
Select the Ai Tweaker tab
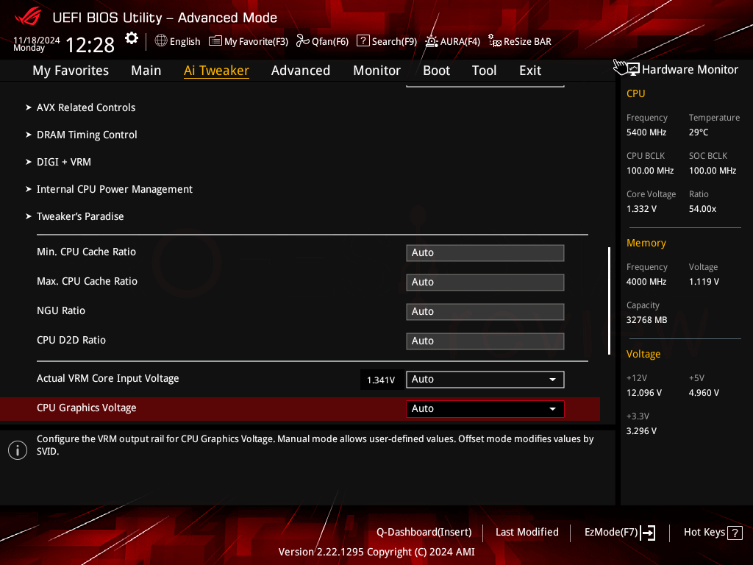[x=216, y=71]
